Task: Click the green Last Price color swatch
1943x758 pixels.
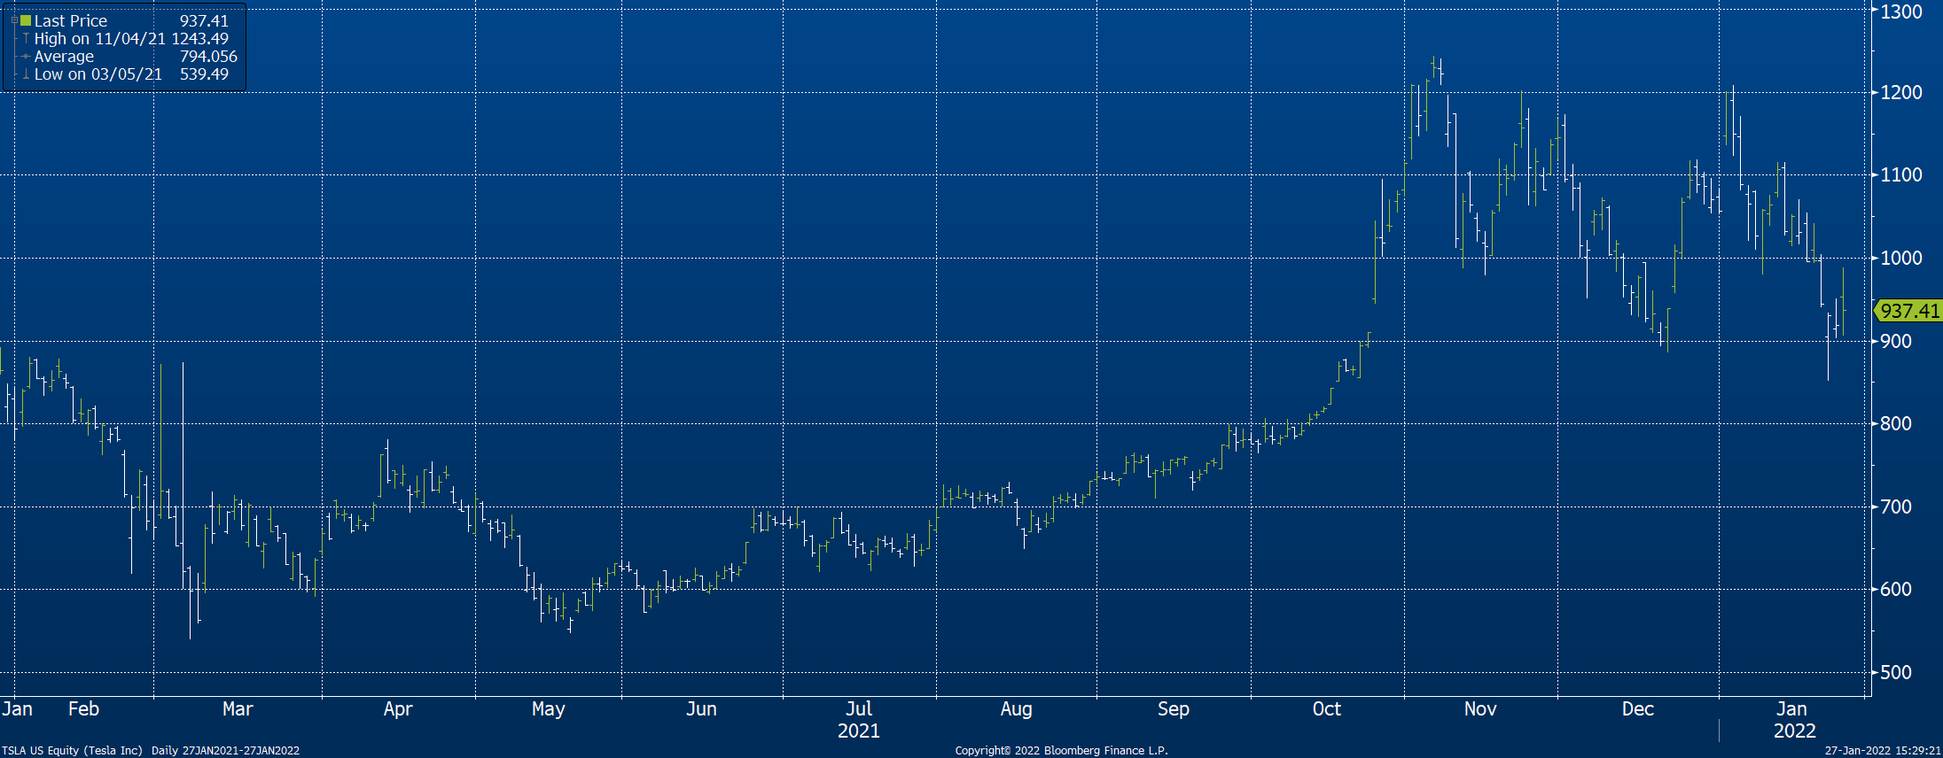Action: pyautogui.click(x=26, y=20)
